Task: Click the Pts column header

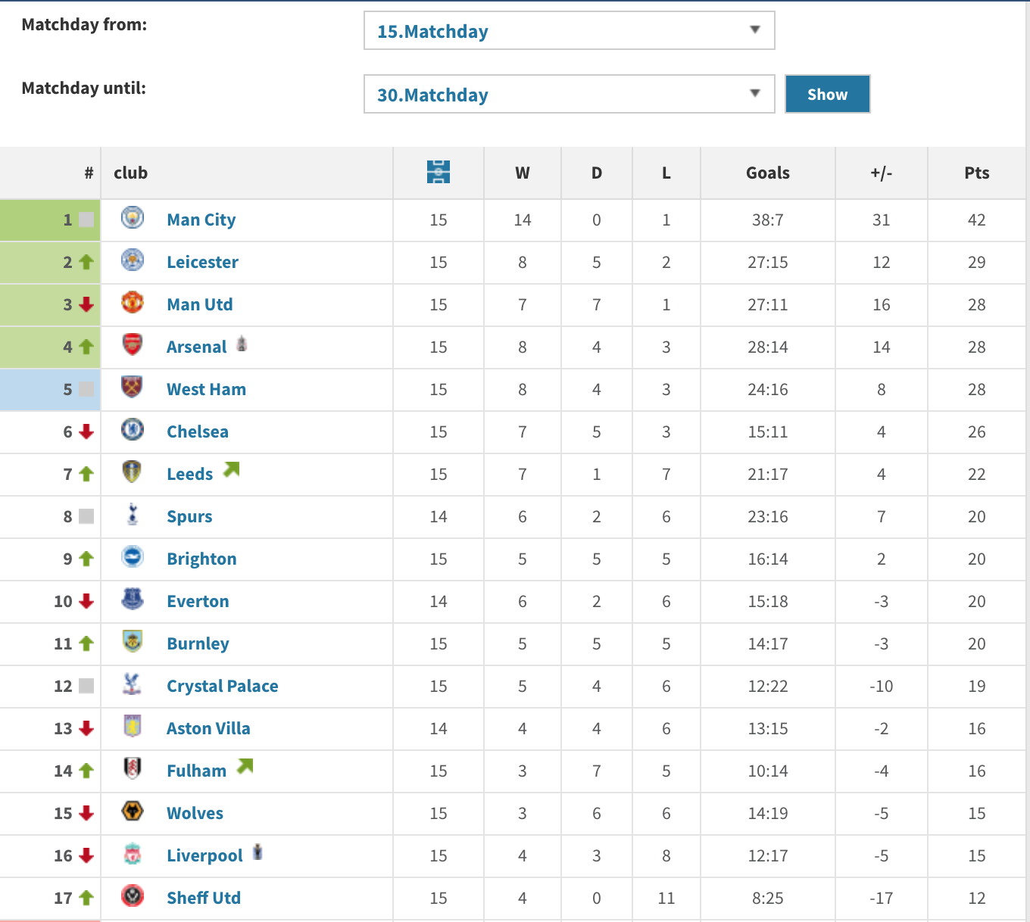Action: pos(977,173)
